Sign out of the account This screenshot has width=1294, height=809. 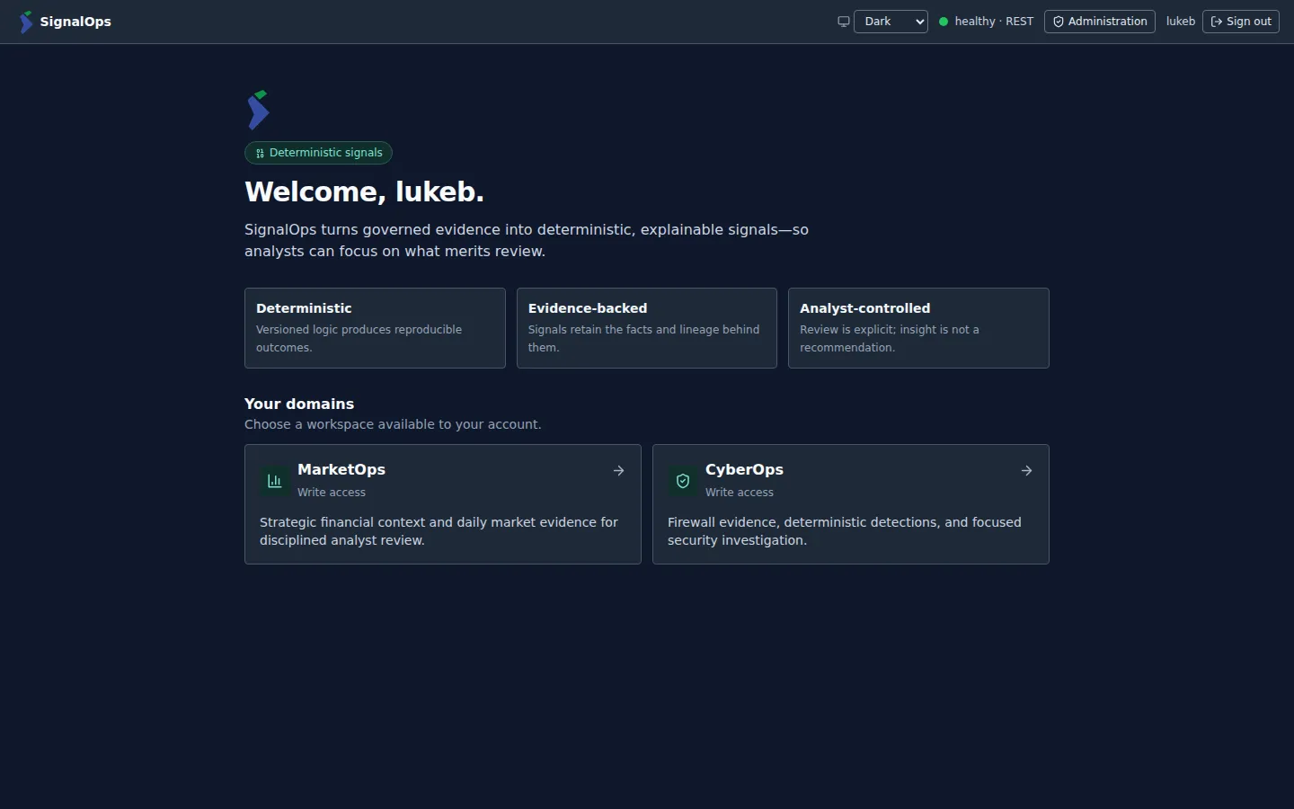pos(1241,22)
